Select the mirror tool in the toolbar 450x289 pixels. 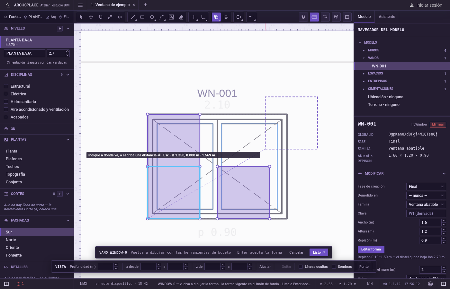click(x=120, y=17)
